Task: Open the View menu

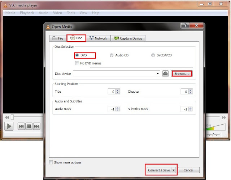Action: click(x=83, y=13)
